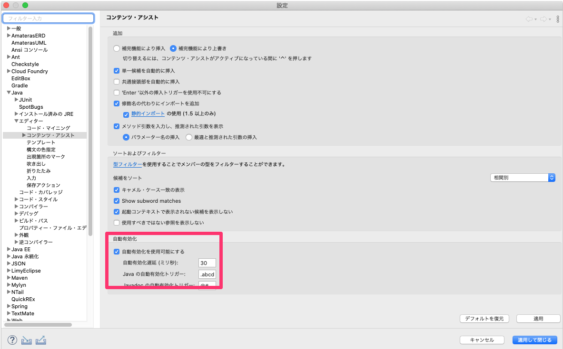This screenshot has height=349, width=563.
Task: Collapse the Java section in the sidebar
Action: click(8, 92)
